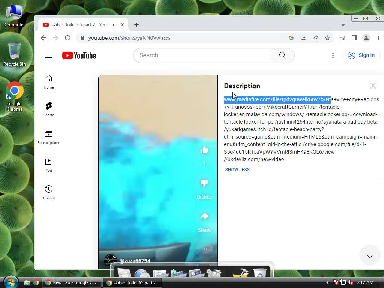384x288 pixels.
Task: Open more options on the short
Action: [x=204, y=249]
